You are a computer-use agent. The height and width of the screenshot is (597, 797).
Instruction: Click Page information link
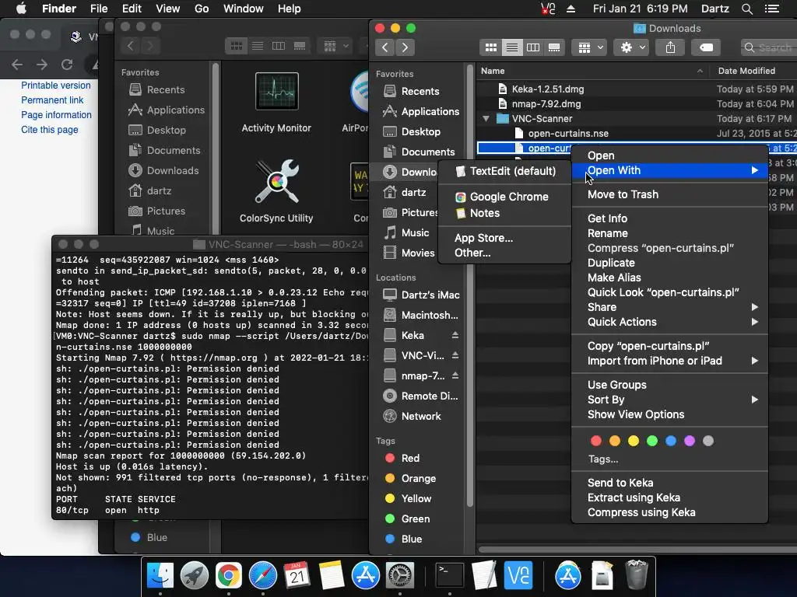click(x=56, y=115)
